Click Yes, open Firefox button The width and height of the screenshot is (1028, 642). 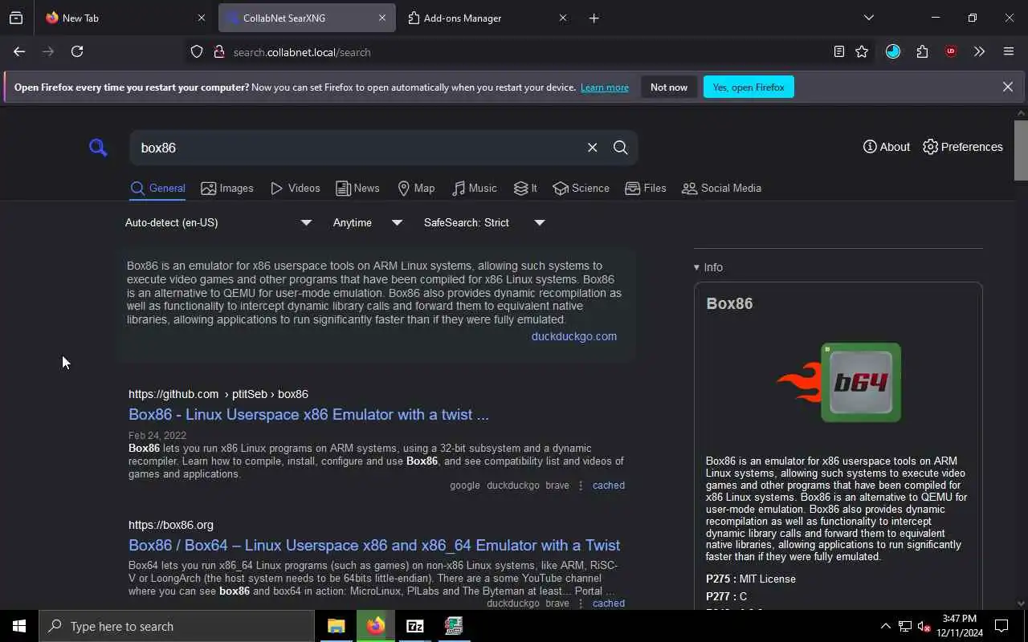pos(749,87)
